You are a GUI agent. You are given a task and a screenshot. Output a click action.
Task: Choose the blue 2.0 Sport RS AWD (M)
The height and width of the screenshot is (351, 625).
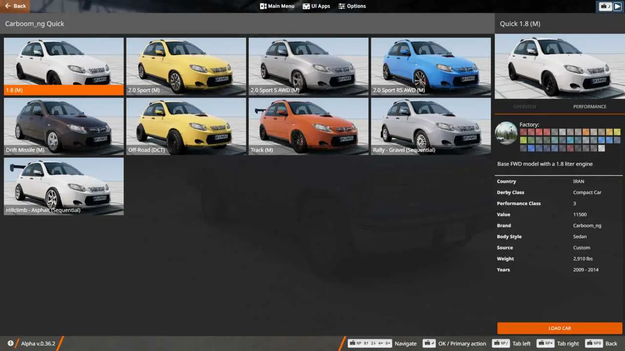[431, 66]
